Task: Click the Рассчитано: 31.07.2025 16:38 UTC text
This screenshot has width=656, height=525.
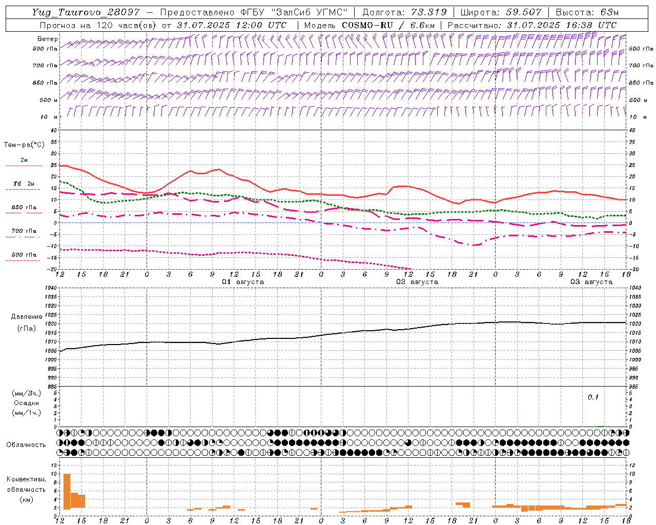Action: [532, 25]
